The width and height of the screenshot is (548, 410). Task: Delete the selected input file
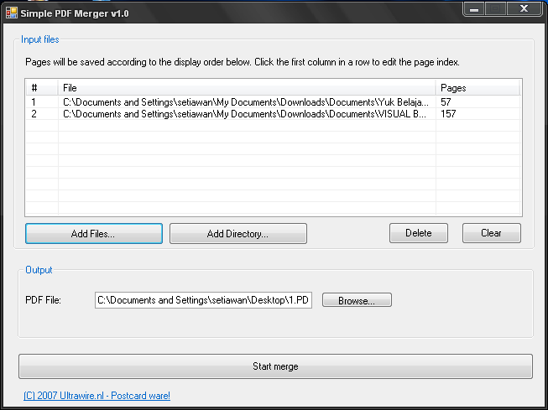tap(418, 233)
